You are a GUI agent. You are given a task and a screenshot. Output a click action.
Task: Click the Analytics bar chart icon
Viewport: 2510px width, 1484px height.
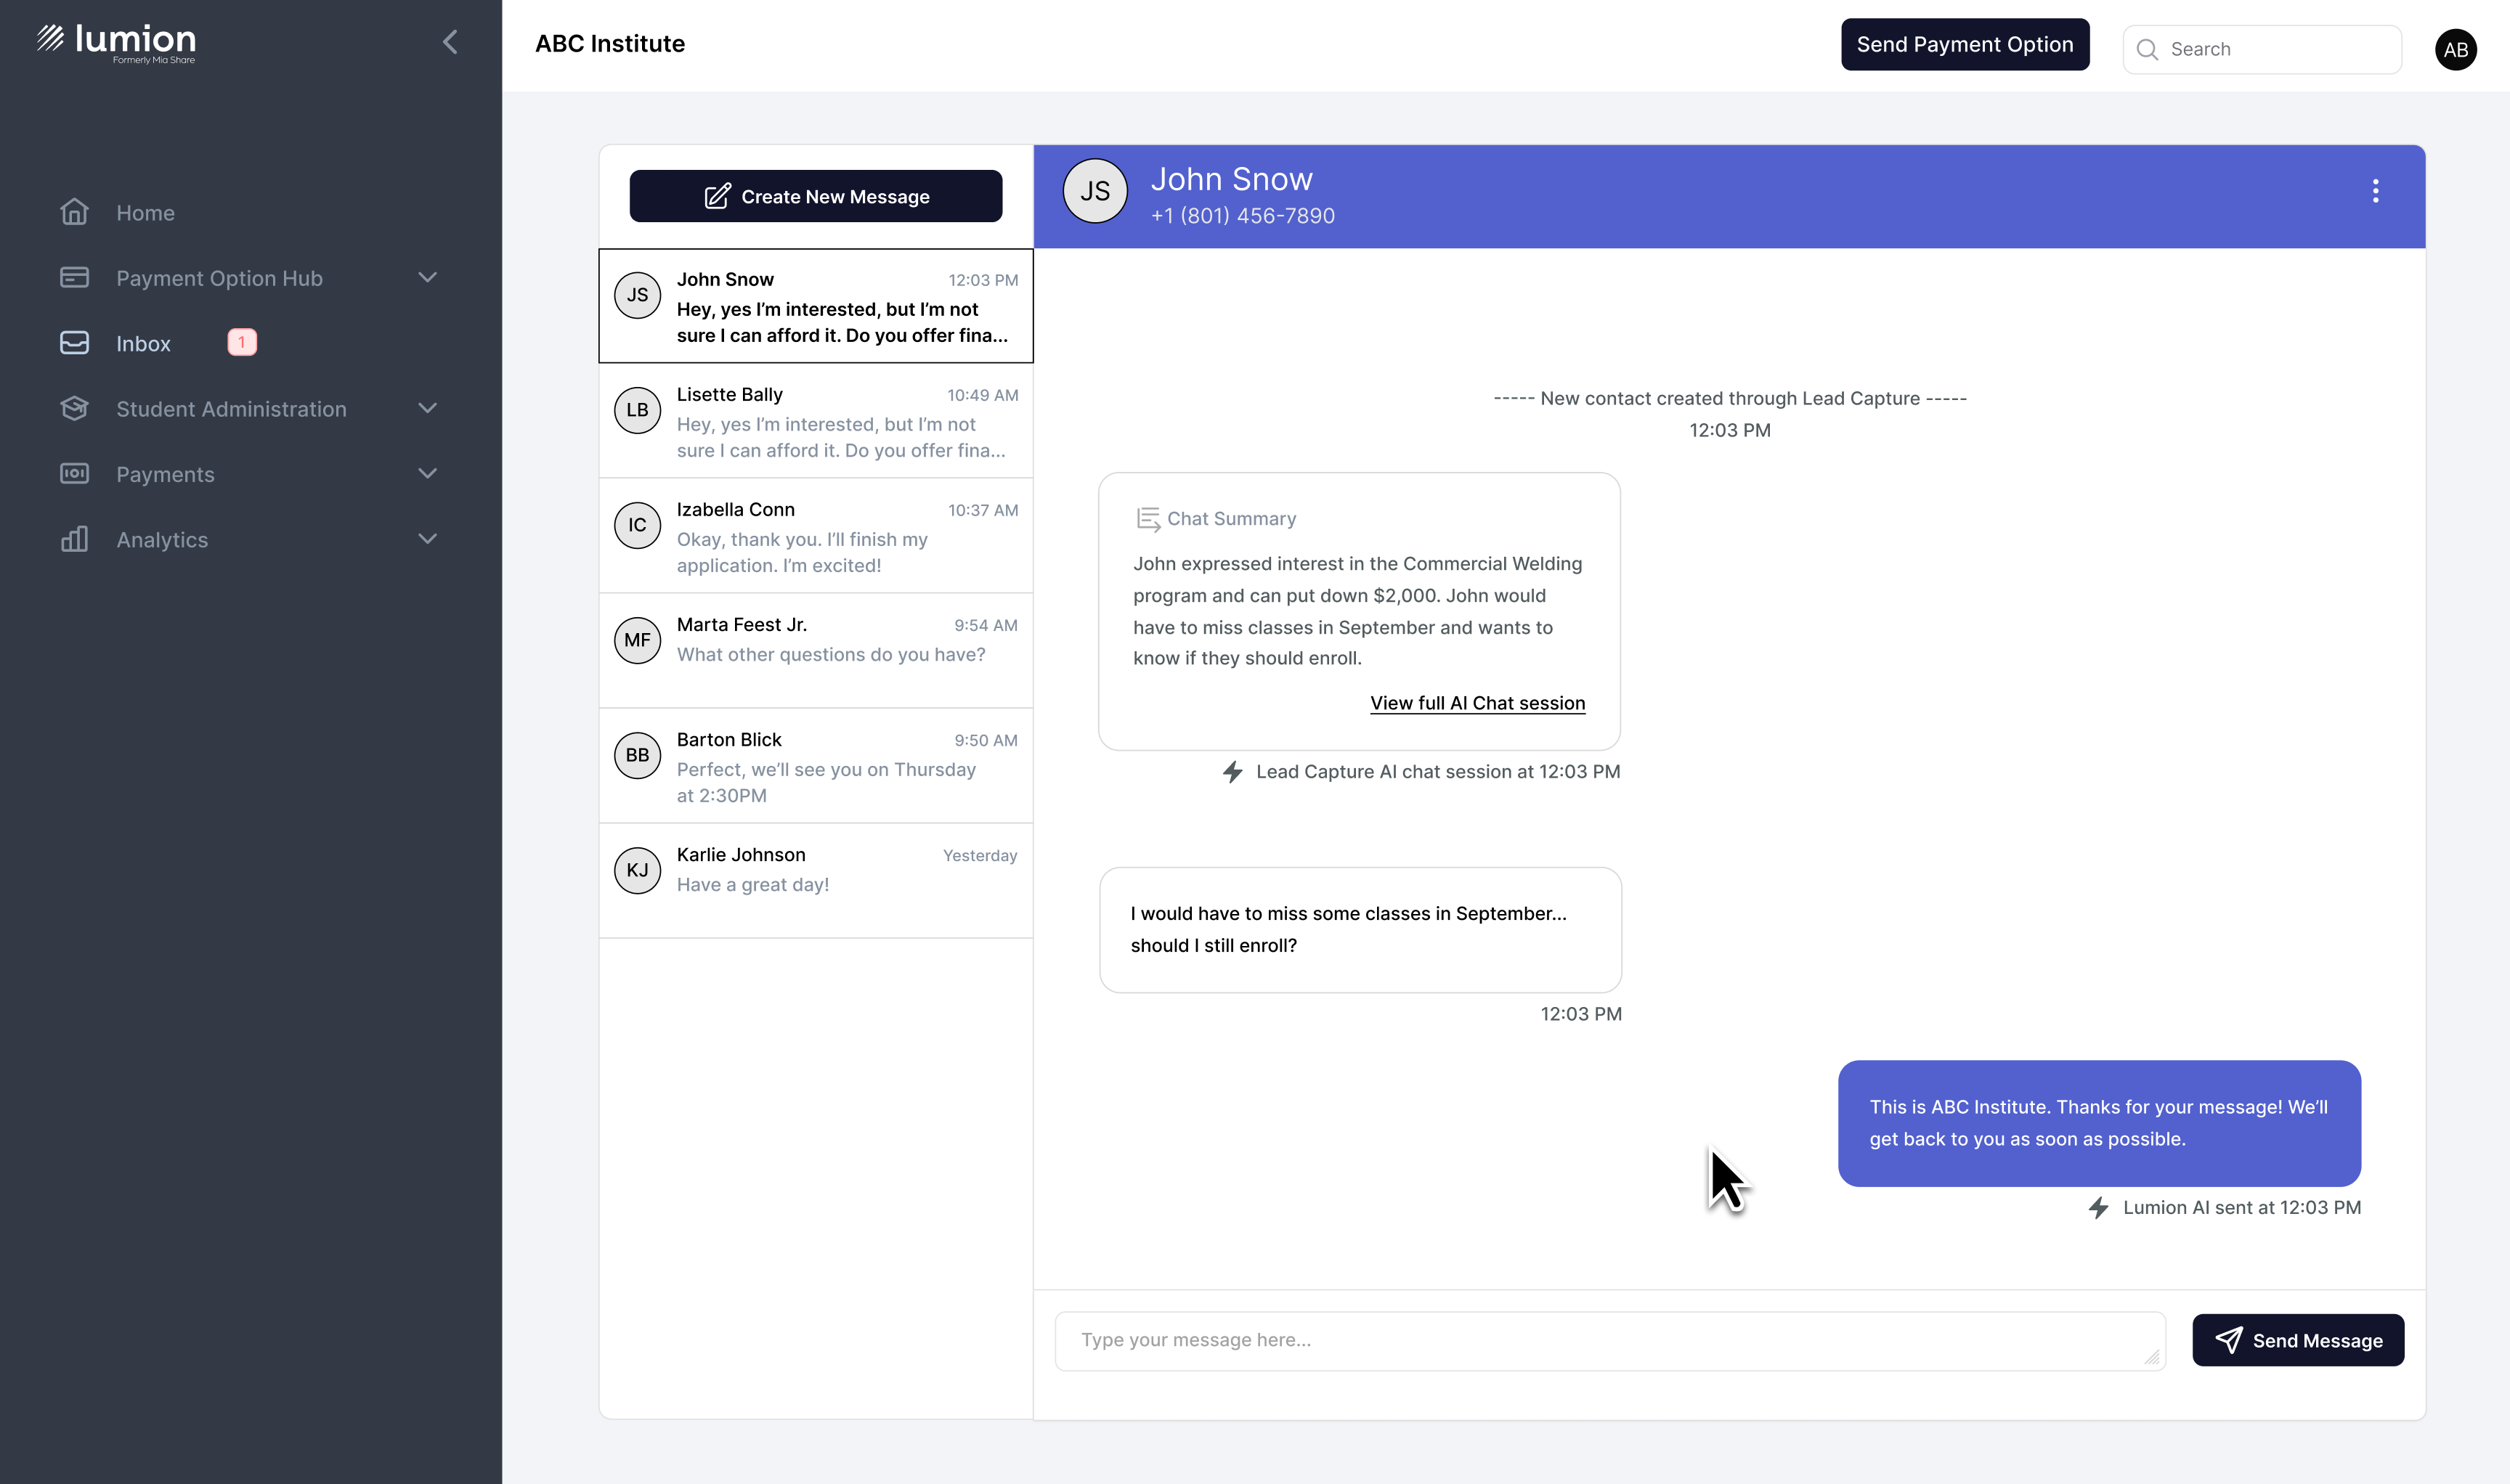[x=74, y=539]
